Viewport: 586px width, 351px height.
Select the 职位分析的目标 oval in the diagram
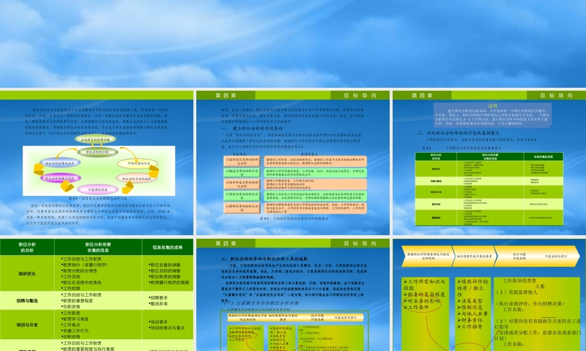coord(97,152)
